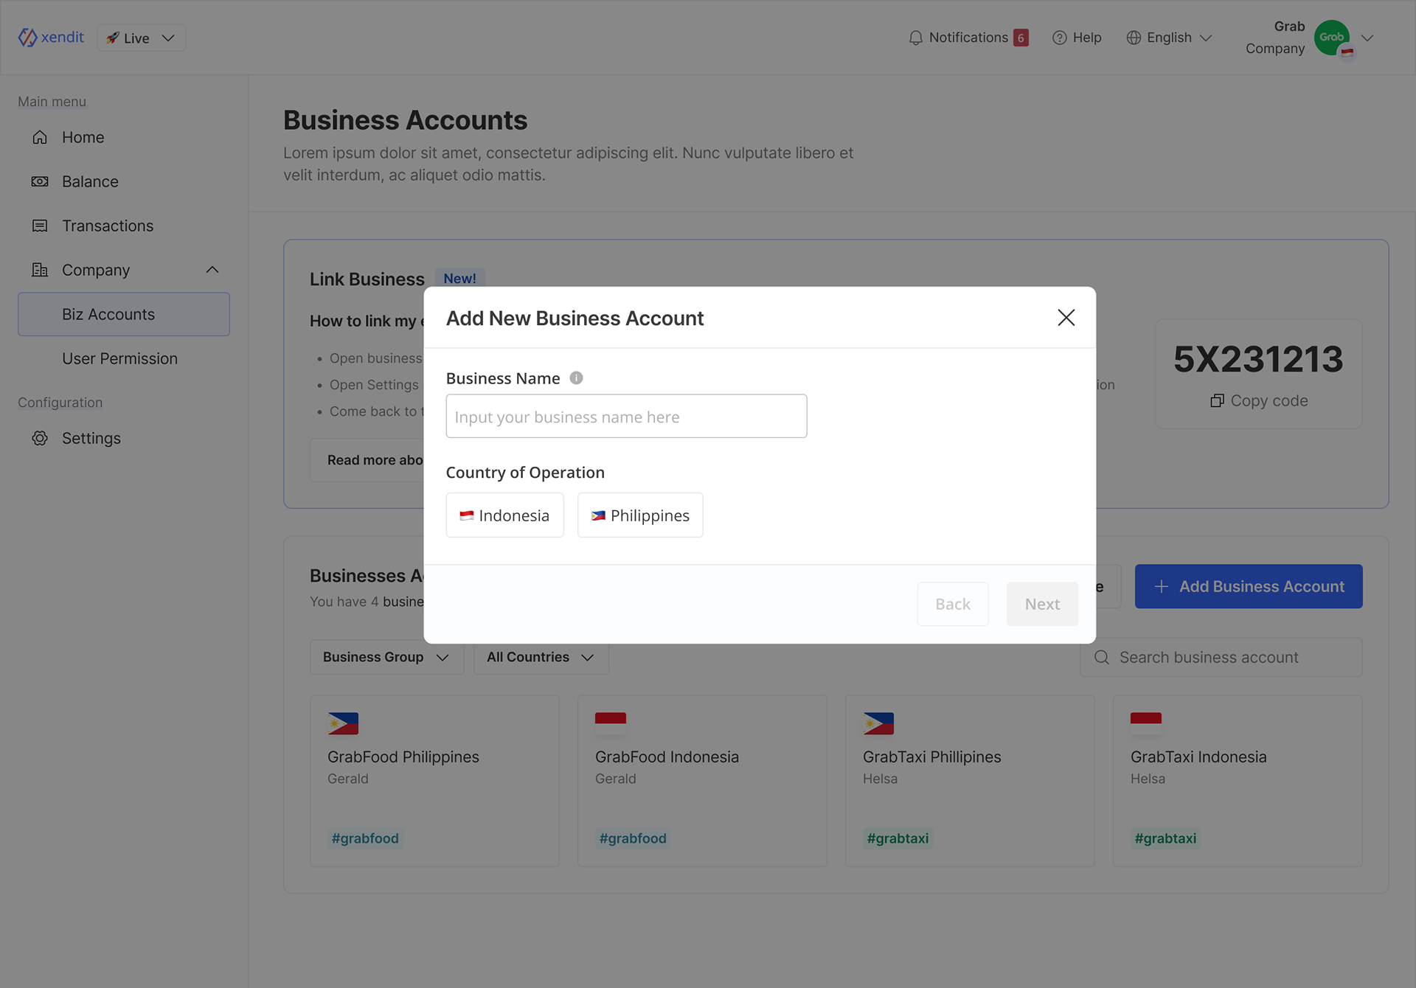
Task: Click the Add Business Account button
Action: click(1248, 586)
